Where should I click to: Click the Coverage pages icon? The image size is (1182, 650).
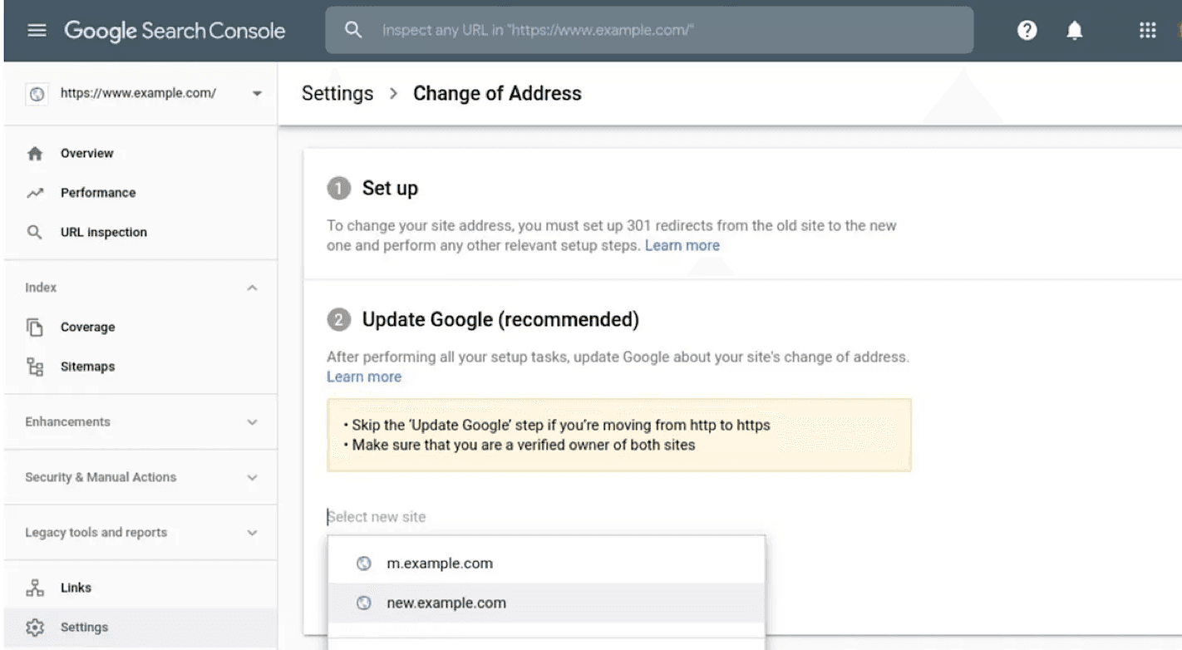tap(35, 327)
